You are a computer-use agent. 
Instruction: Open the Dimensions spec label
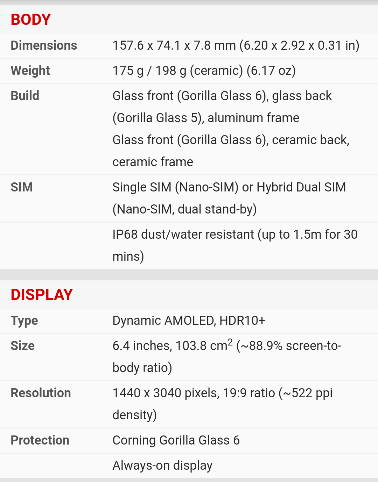(44, 46)
